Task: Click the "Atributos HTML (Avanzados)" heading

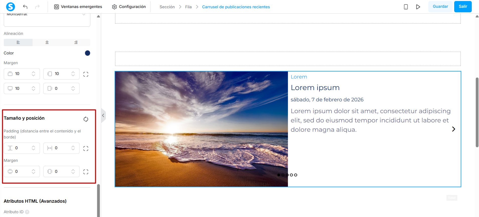Action: click(x=35, y=201)
